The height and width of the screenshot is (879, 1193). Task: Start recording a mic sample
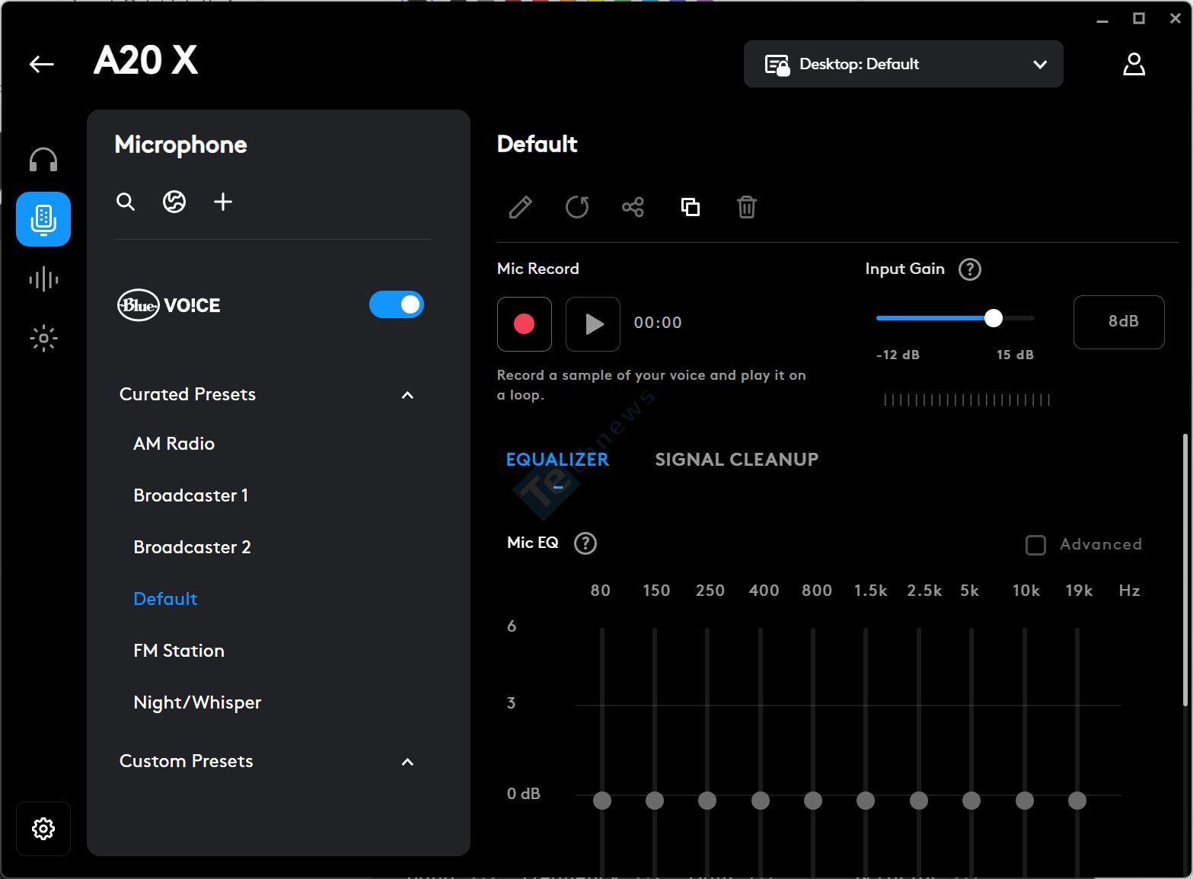click(x=524, y=323)
